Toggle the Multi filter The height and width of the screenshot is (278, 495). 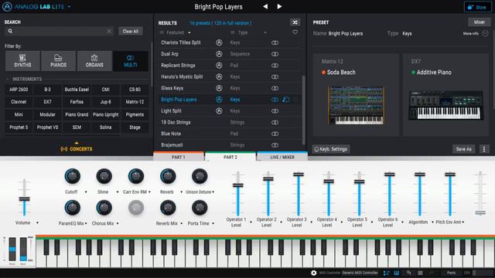[131, 61]
